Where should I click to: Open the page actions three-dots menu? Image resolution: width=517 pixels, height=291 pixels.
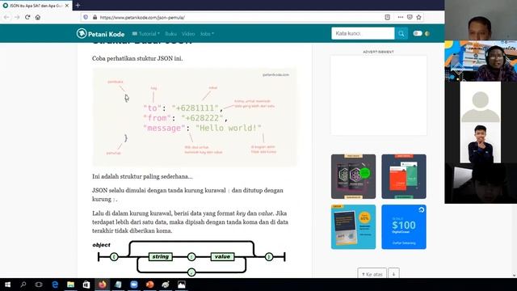(x=401, y=17)
